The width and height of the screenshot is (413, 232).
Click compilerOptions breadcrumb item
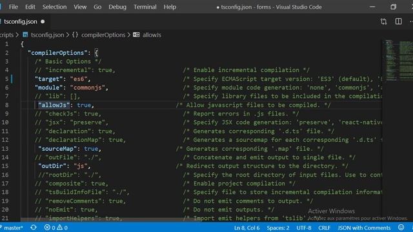(103, 35)
